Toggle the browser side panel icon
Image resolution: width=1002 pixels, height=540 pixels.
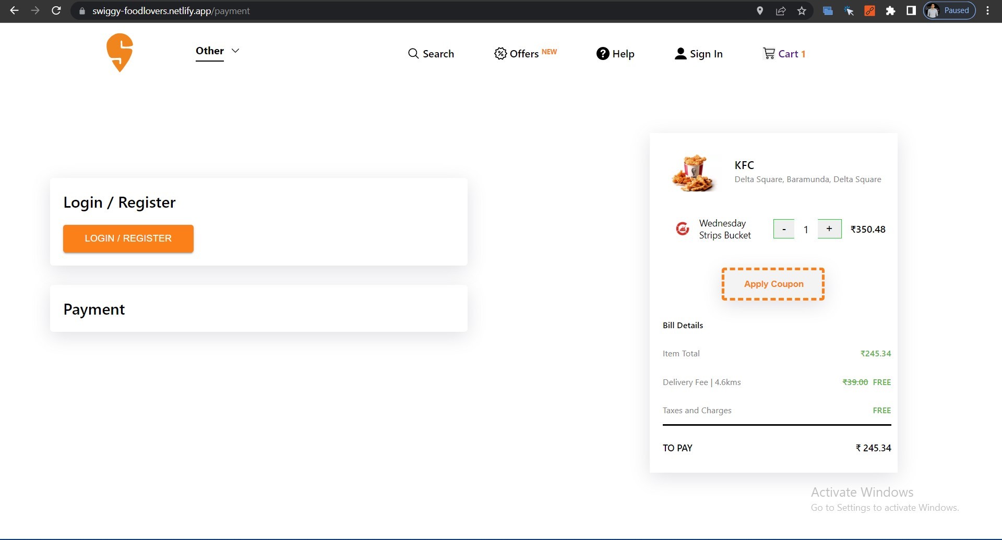(x=911, y=10)
